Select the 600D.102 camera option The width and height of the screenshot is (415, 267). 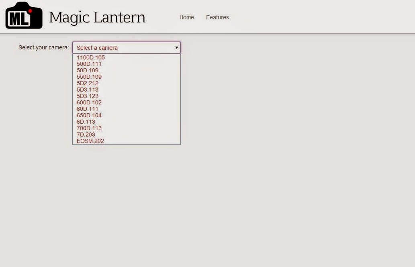[127, 102]
